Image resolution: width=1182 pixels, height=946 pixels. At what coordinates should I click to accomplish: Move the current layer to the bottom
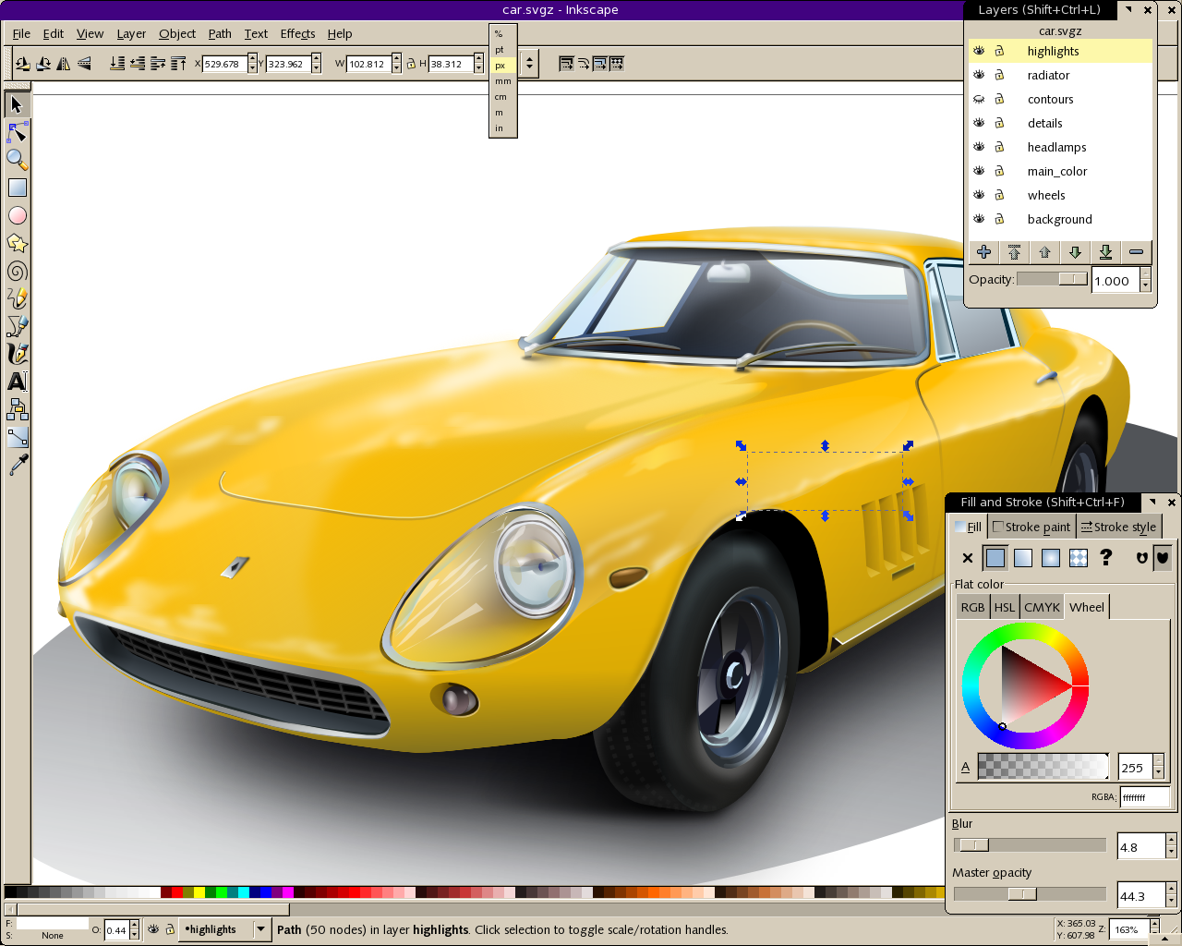[1105, 251]
